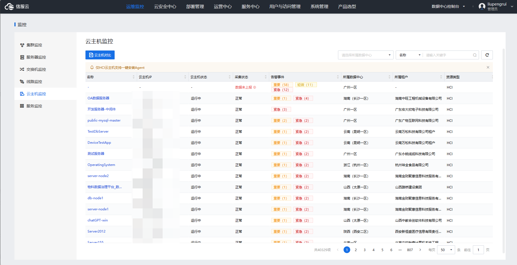Open TestDbServer host link

98,132
